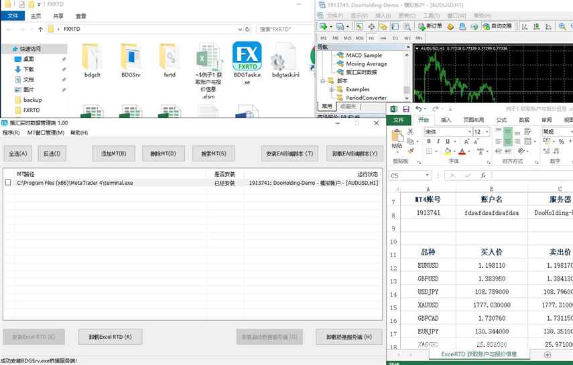Click the Explorer search FXRTD box

point(284,29)
